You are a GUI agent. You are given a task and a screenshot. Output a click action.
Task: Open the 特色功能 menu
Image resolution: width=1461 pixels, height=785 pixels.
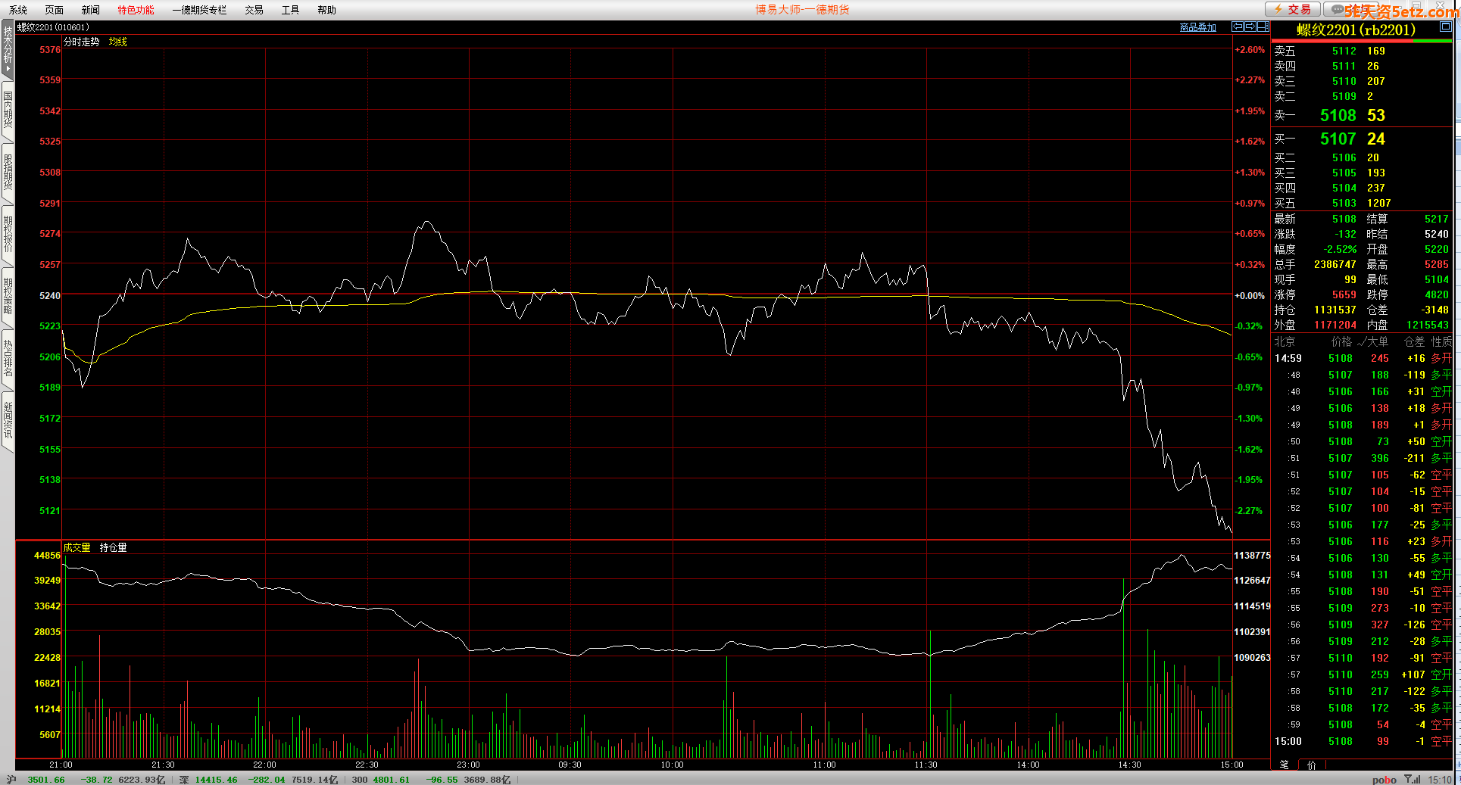(136, 10)
